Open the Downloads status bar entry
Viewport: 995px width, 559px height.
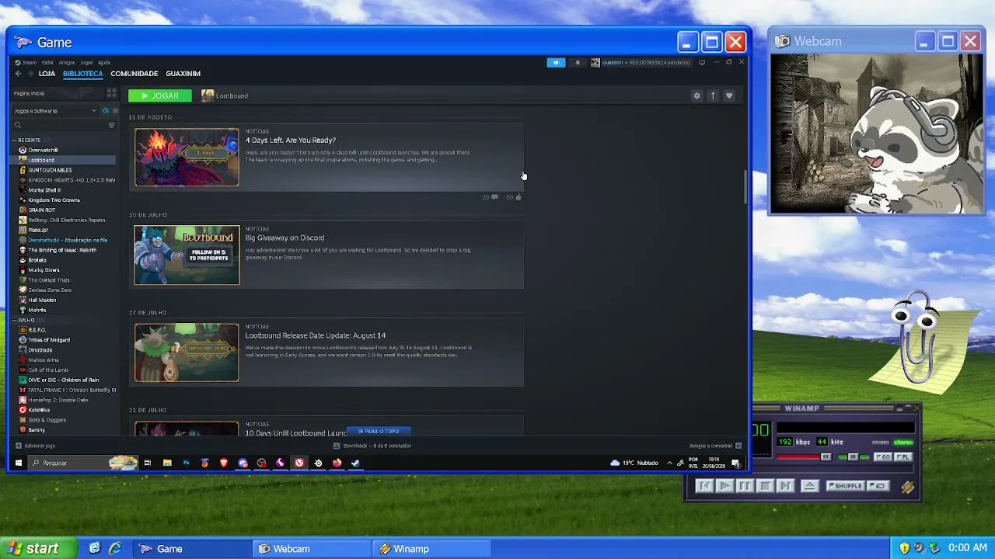tap(372, 446)
